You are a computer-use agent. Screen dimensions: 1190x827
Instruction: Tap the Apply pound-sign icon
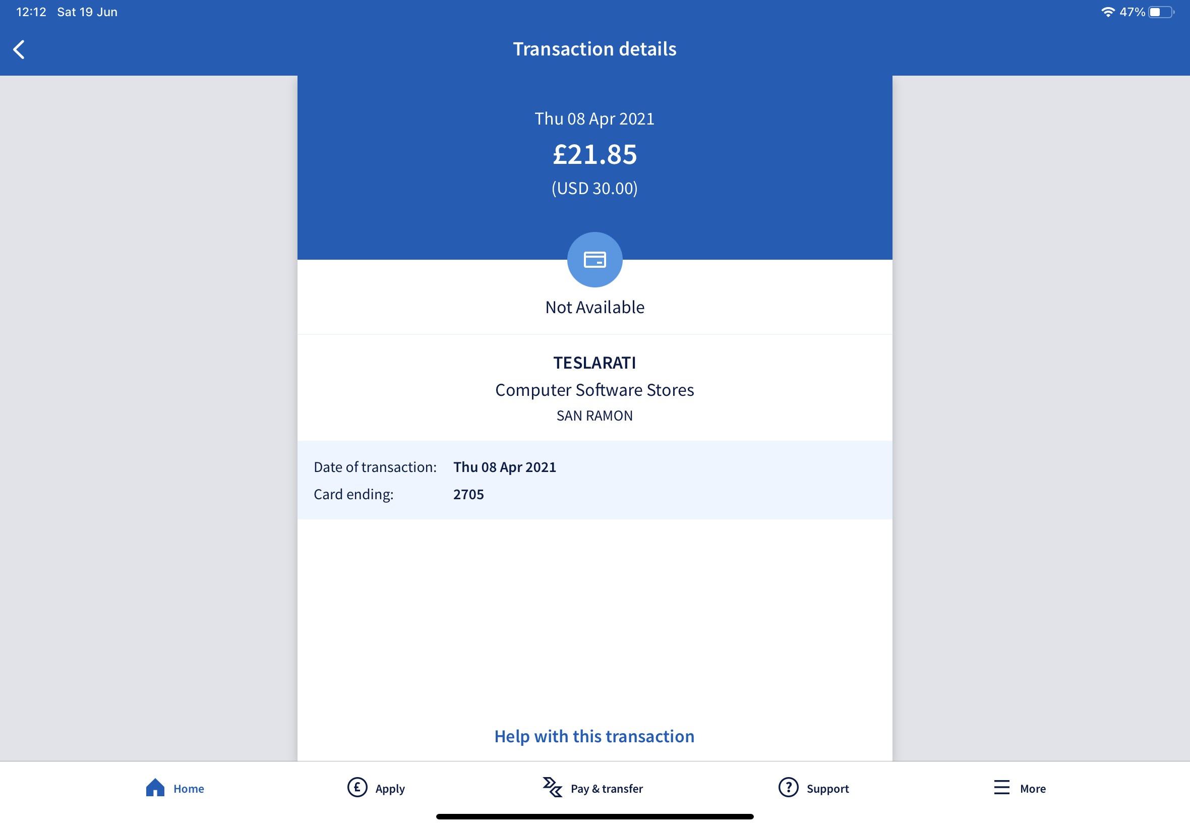click(357, 787)
